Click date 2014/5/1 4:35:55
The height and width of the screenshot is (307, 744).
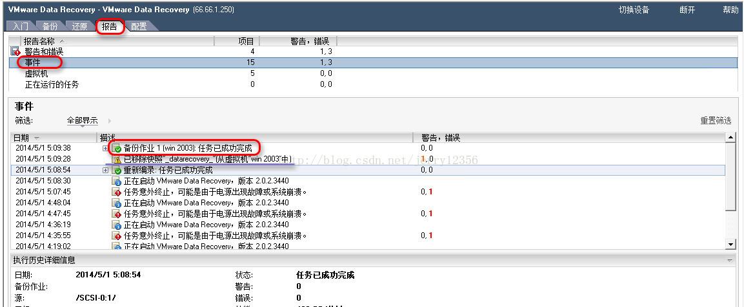(x=43, y=235)
